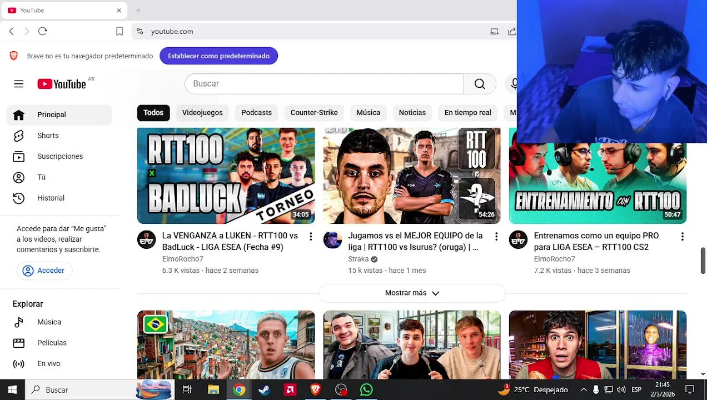Open Brave browser from the taskbar
This screenshot has height=400, width=707.
click(x=315, y=390)
